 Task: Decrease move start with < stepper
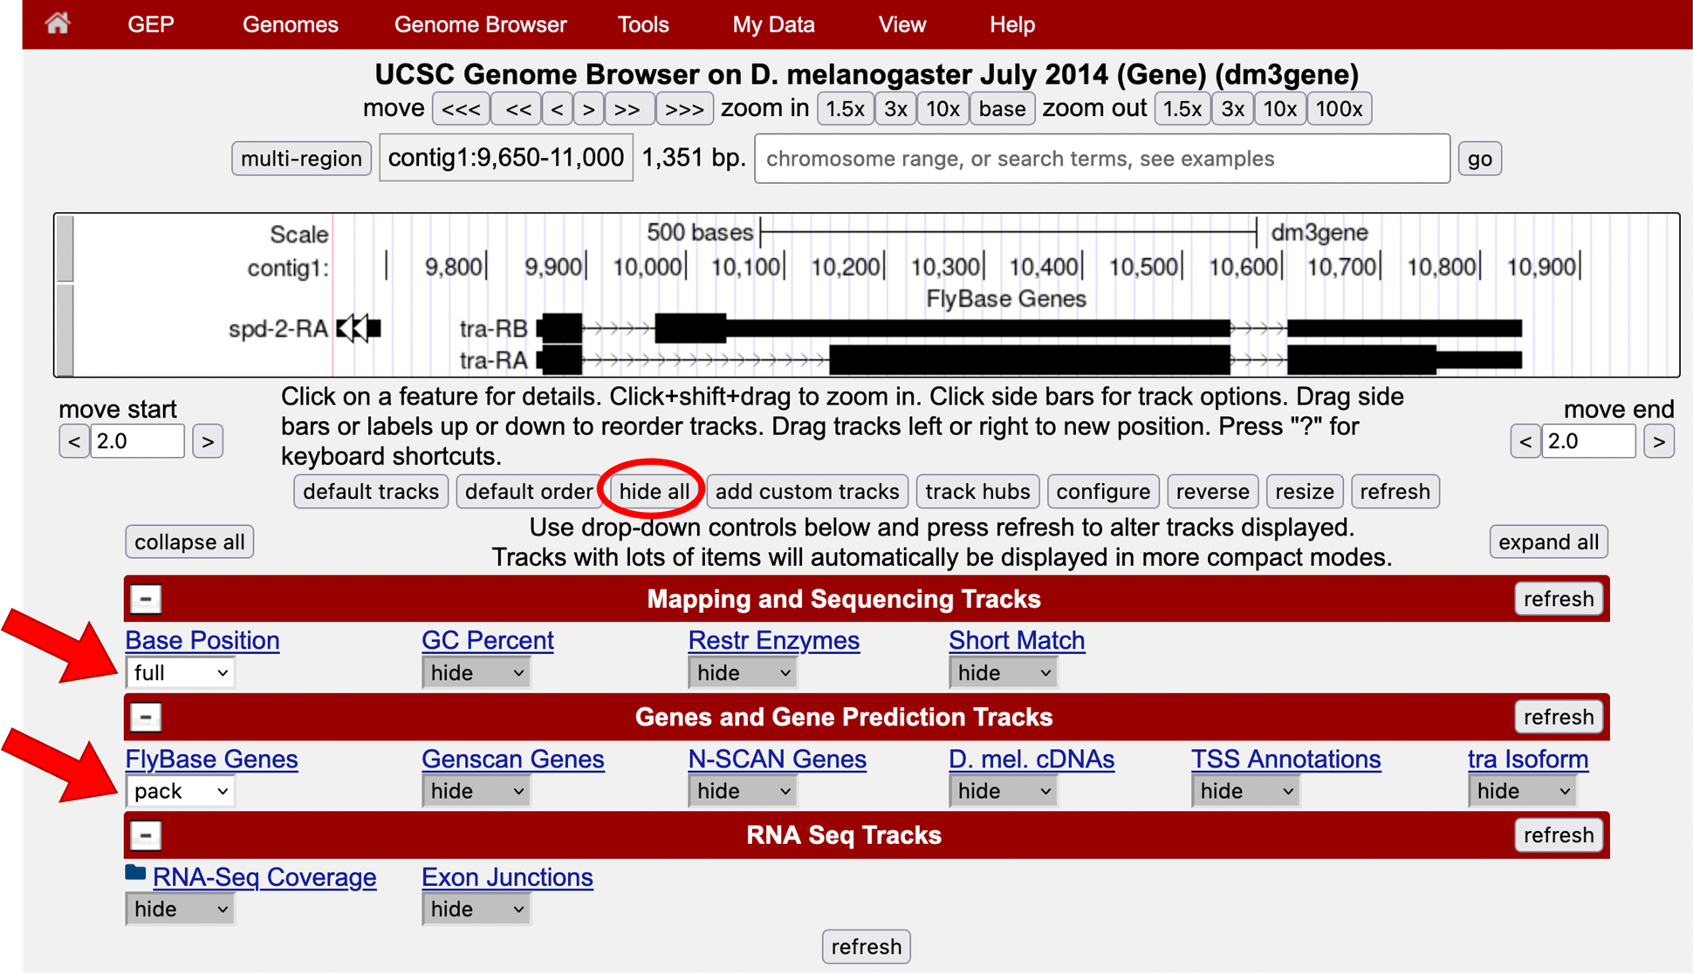[74, 441]
